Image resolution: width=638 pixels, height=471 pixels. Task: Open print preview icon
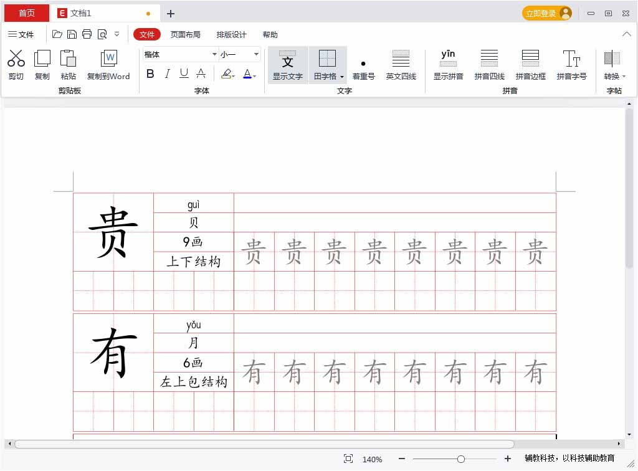[102, 34]
